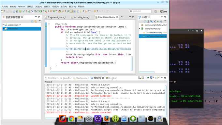
Task: Switch to the Javadoc tab
Action: pyautogui.click(x=66, y=78)
